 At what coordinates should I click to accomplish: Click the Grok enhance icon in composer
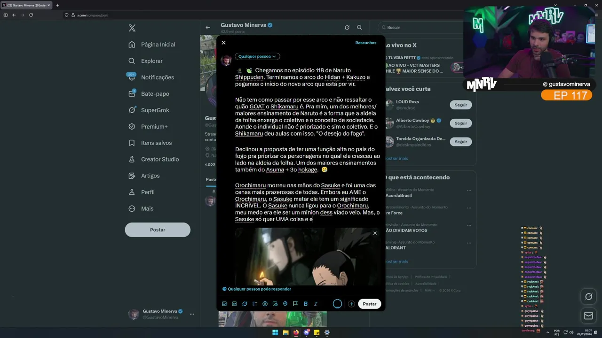coord(245,304)
